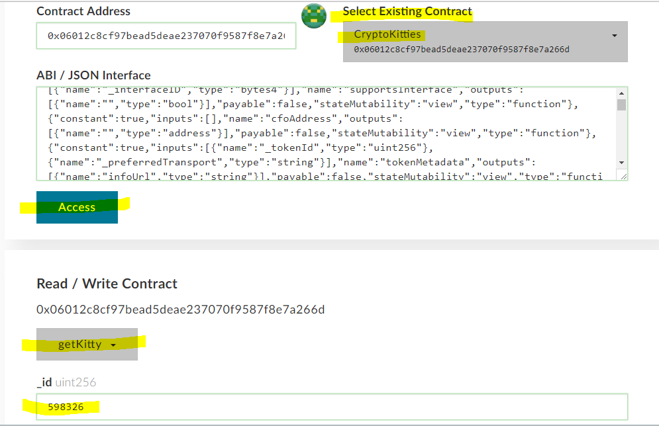Click the ABI / JSON Interface label
659x426 pixels.
[x=93, y=75]
